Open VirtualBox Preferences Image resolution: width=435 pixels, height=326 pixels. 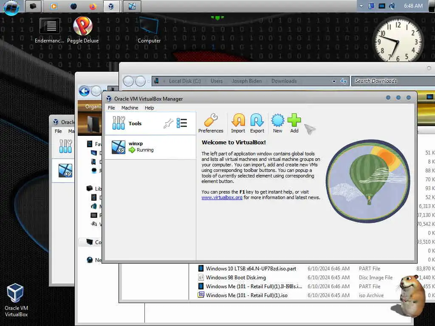click(211, 124)
